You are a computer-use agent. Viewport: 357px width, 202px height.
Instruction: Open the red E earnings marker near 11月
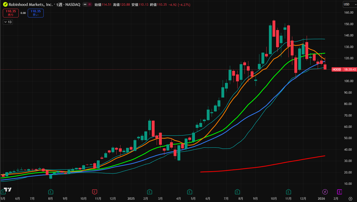95,192
